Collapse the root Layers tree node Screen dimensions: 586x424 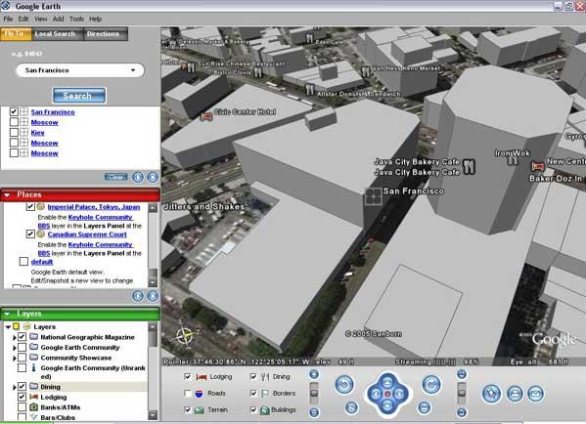pos(8,327)
